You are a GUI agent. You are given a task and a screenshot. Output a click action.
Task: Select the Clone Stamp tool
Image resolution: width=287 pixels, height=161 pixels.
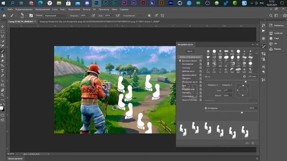(x=2, y=56)
